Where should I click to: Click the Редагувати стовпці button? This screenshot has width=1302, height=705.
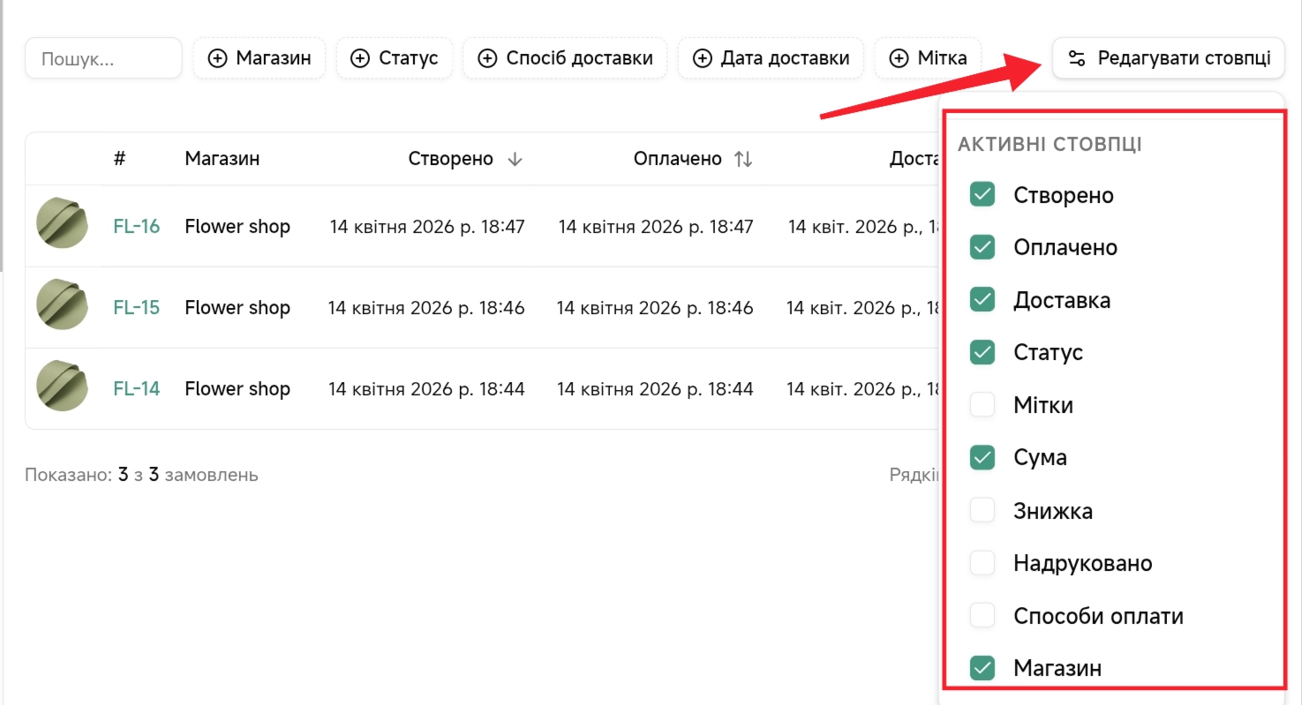coord(1168,58)
